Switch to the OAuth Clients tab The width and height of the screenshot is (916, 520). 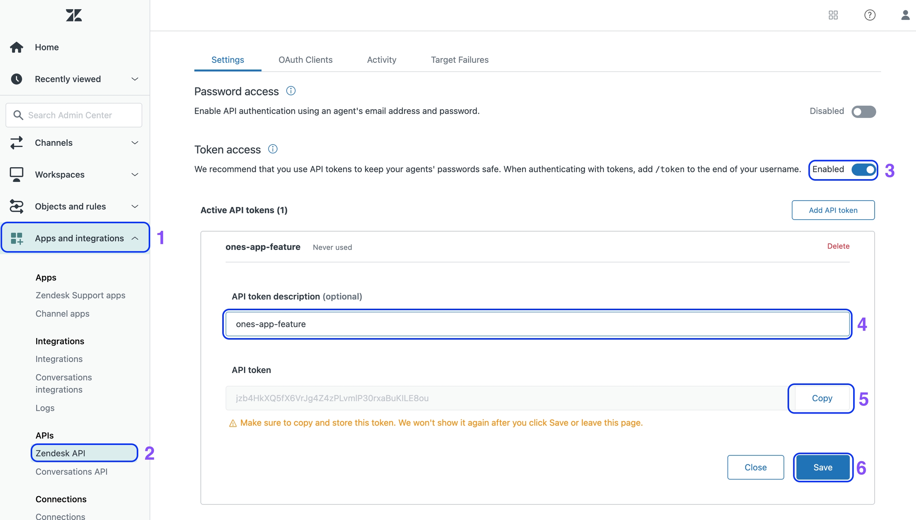[x=305, y=60]
